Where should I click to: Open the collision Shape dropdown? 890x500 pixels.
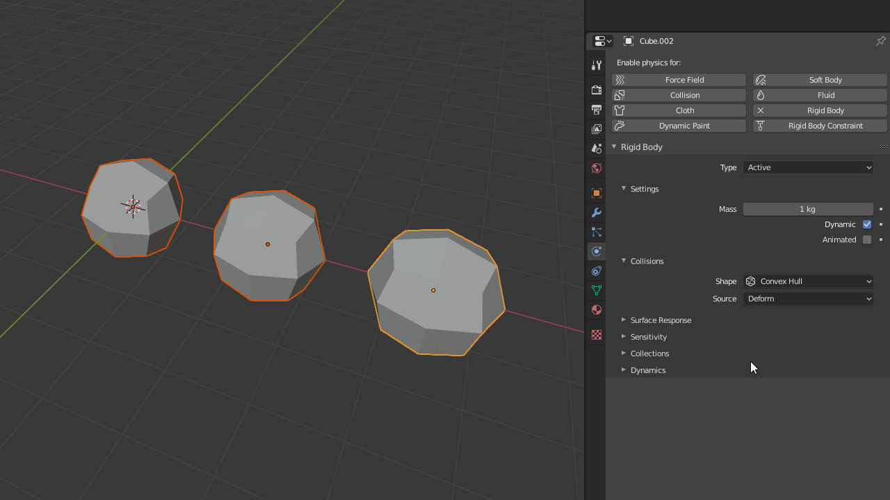click(808, 281)
